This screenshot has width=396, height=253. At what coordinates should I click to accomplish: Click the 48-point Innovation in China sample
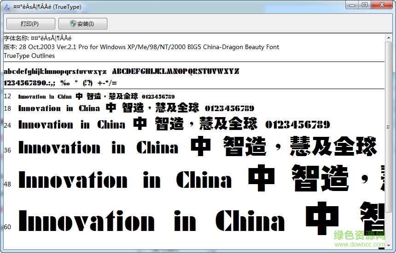pyautogui.click(x=125, y=180)
